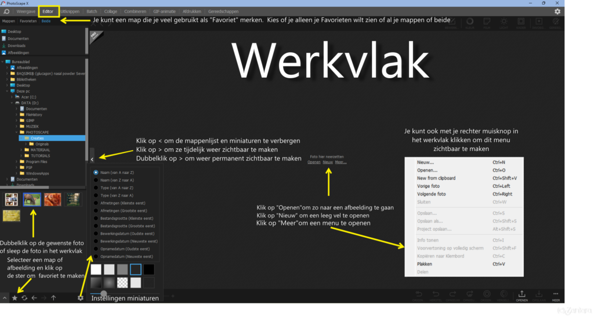Open the Collage tab

111,12
